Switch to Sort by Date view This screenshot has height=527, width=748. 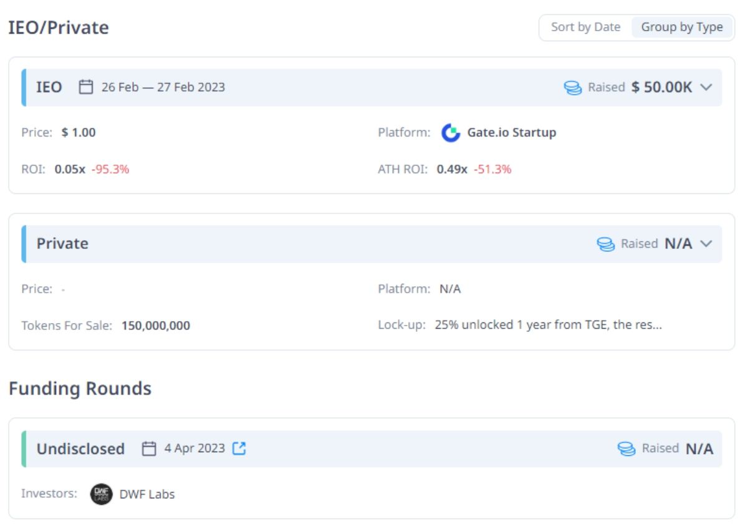click(x=585, y=27)
